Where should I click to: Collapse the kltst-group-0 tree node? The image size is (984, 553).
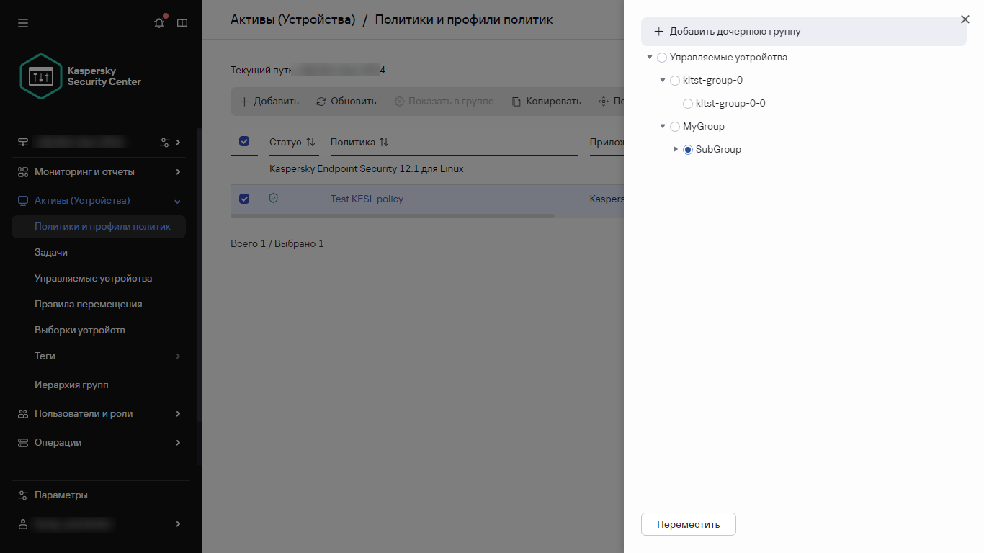(663, 80)
